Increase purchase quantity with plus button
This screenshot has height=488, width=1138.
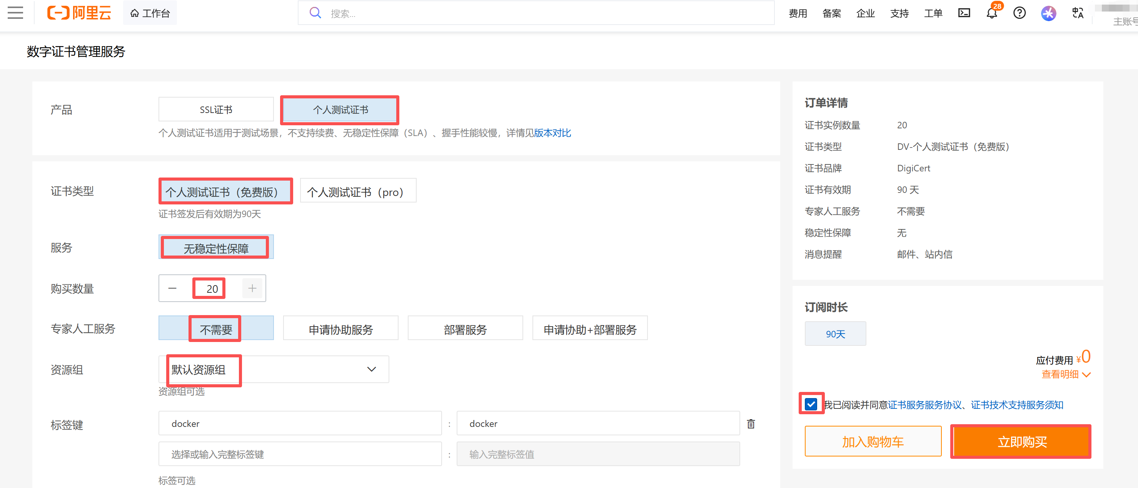(252, 289)
